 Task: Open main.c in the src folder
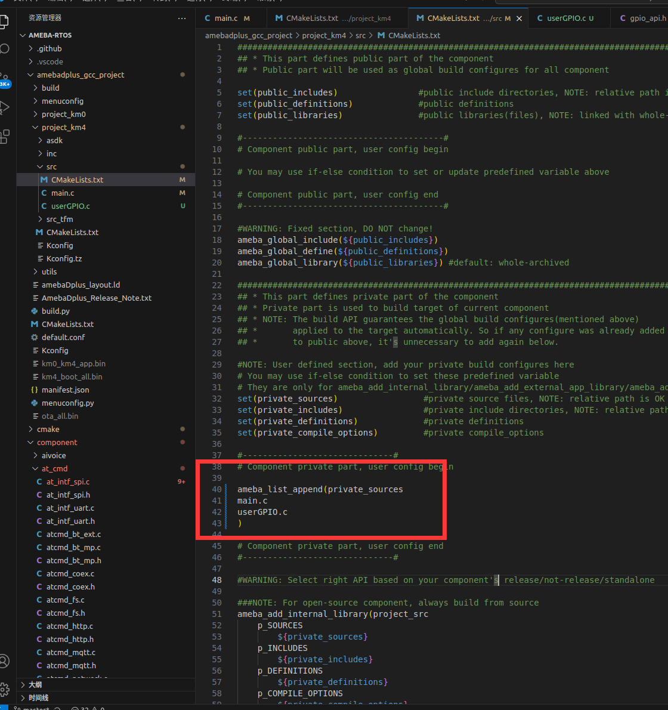(x=106, y=193)
